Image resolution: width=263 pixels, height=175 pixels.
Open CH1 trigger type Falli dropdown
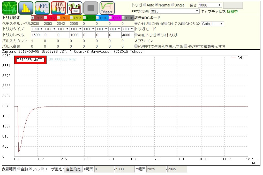pos(37,29)
